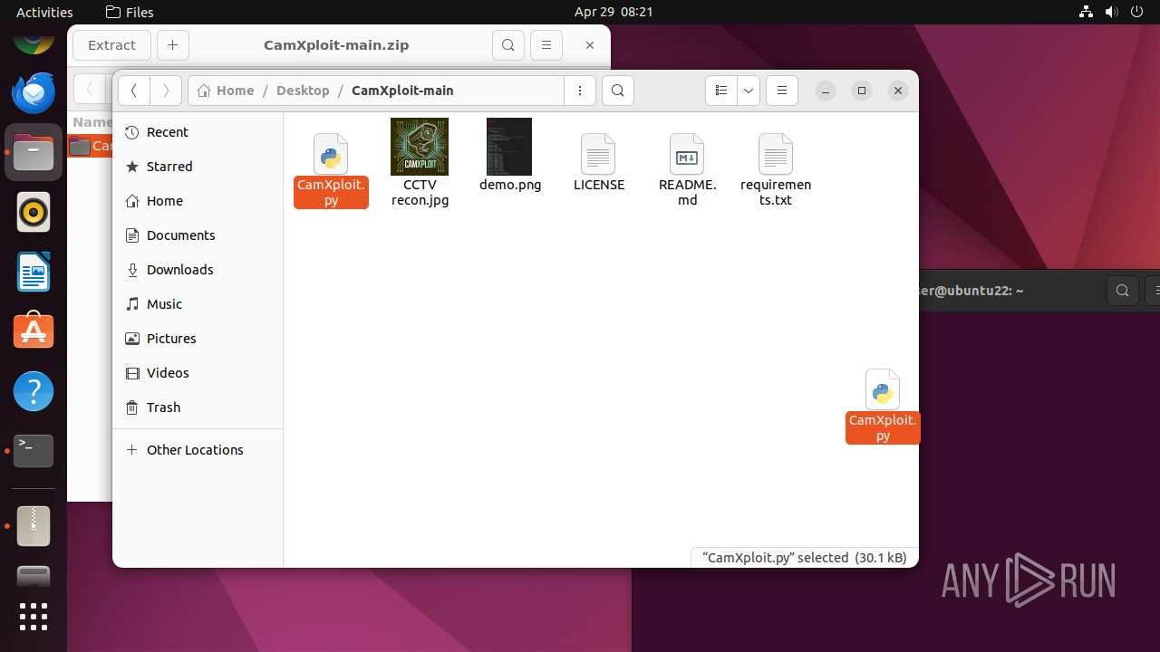Image resolution: width=1160 pixels, height=652 pixels.
Task: Open LibreOffice Writer from the dock
Action: [x=34, y=272]
